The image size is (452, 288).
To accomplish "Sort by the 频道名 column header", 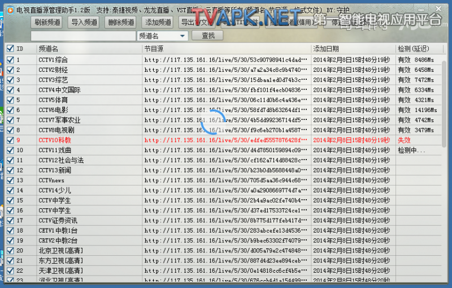I will click(48, 49).
